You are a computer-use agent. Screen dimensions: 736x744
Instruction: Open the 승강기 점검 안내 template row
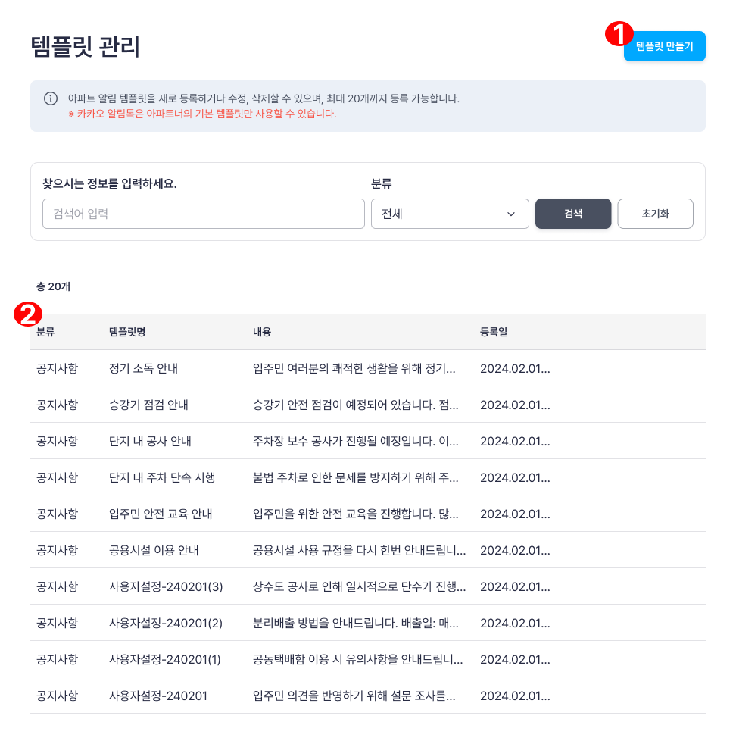(x=368, y=405)
